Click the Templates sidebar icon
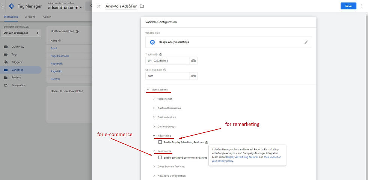 tap(6, 85)
